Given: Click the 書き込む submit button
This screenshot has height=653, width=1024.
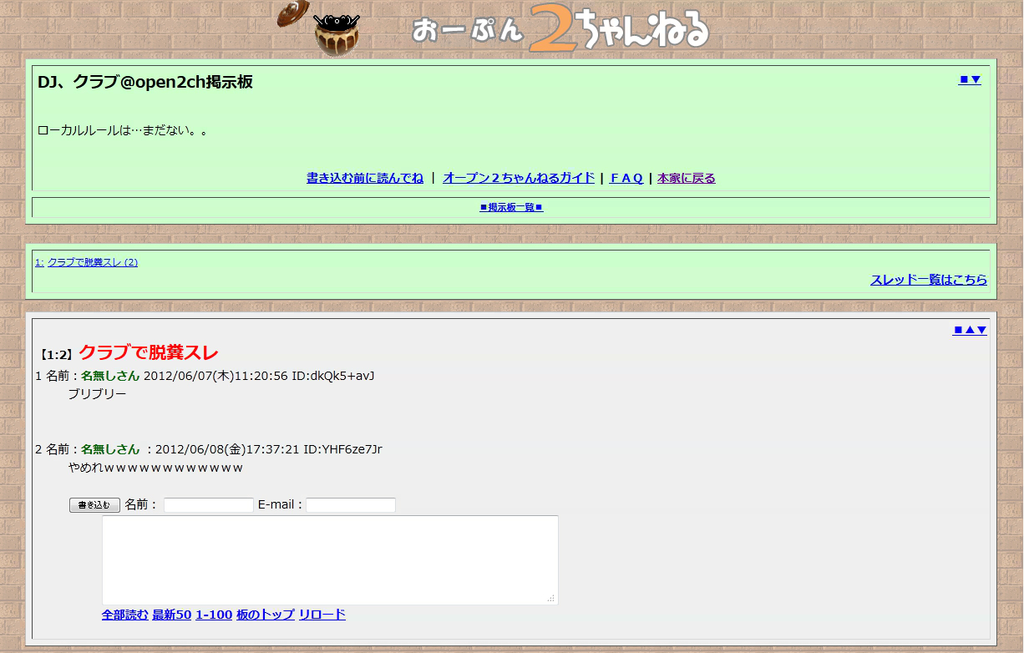Looking at the screenshot, I should coord(94,505).
